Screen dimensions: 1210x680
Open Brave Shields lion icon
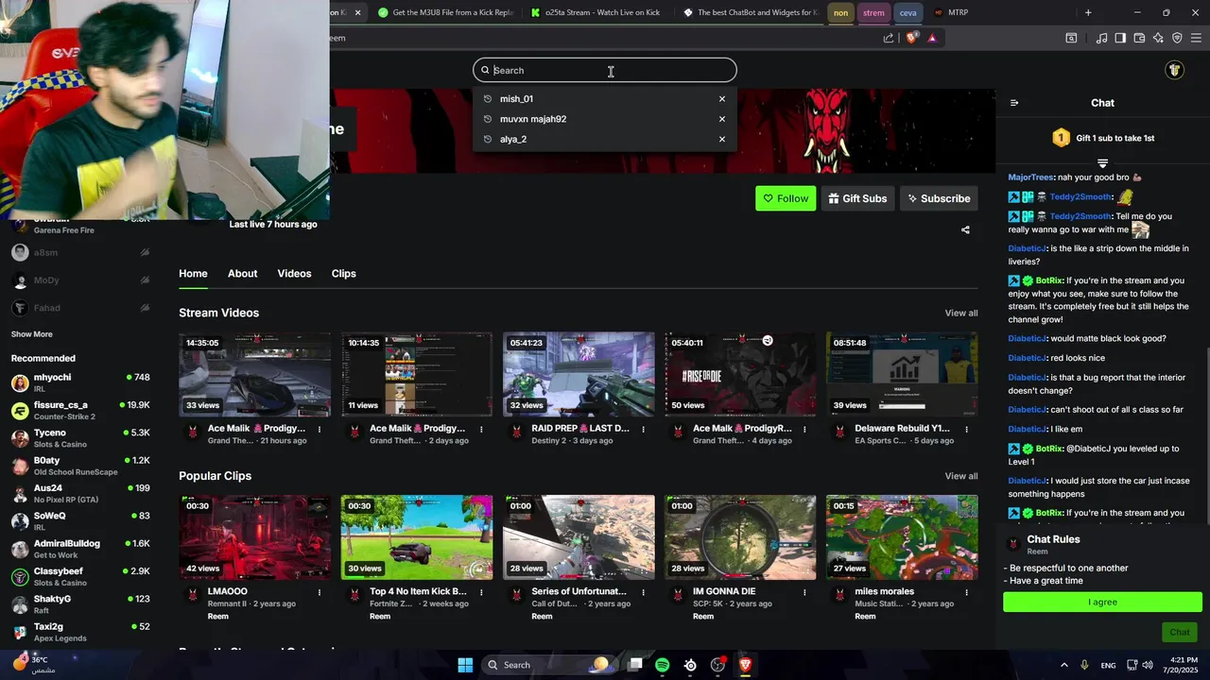[912, 38]
